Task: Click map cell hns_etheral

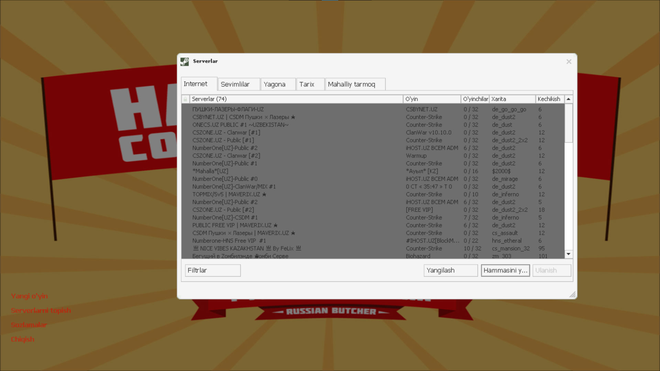Action: pos(507,241)
